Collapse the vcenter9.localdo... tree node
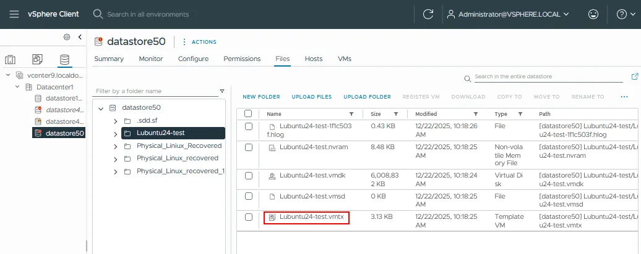641x254 pixels. 8,75
